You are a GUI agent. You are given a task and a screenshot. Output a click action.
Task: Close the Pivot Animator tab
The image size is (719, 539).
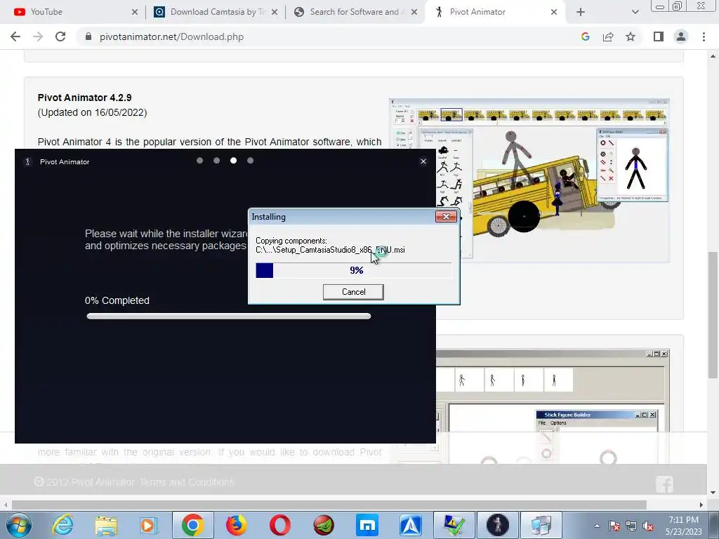[554, 12]
